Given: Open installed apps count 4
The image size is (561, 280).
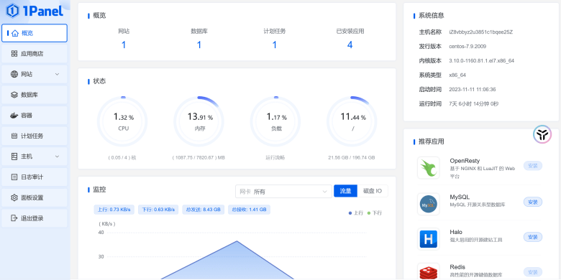Looking at the screenshot, I should [350, 45].
